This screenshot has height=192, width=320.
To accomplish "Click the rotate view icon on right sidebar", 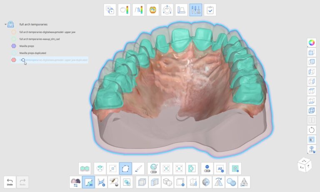I will (x=311, y=130).
